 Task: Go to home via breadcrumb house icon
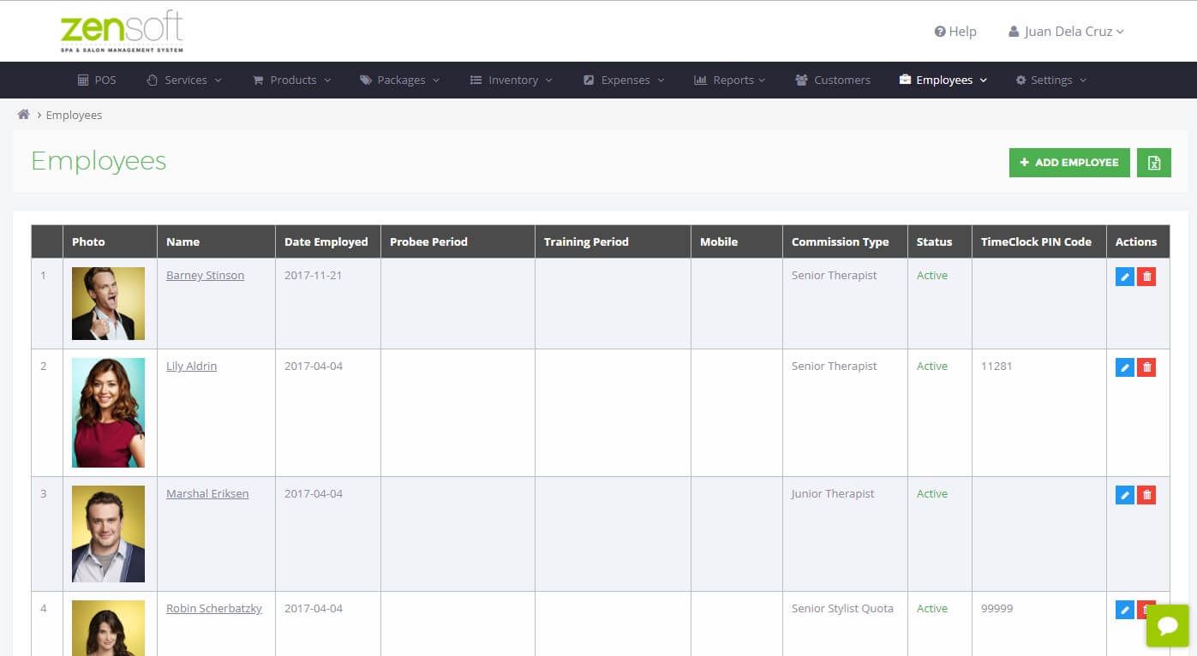pyautogui.click(x=23, y=115)
